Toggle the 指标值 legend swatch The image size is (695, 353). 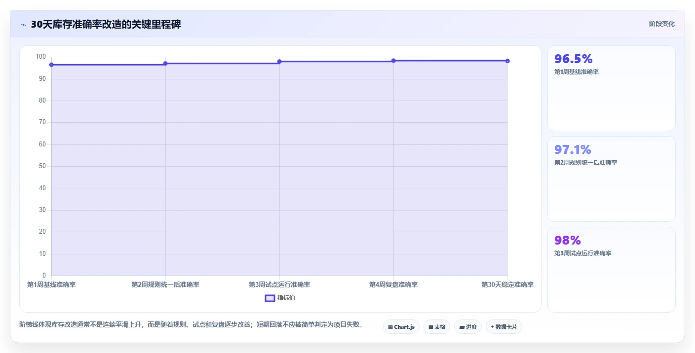point(270,298)
